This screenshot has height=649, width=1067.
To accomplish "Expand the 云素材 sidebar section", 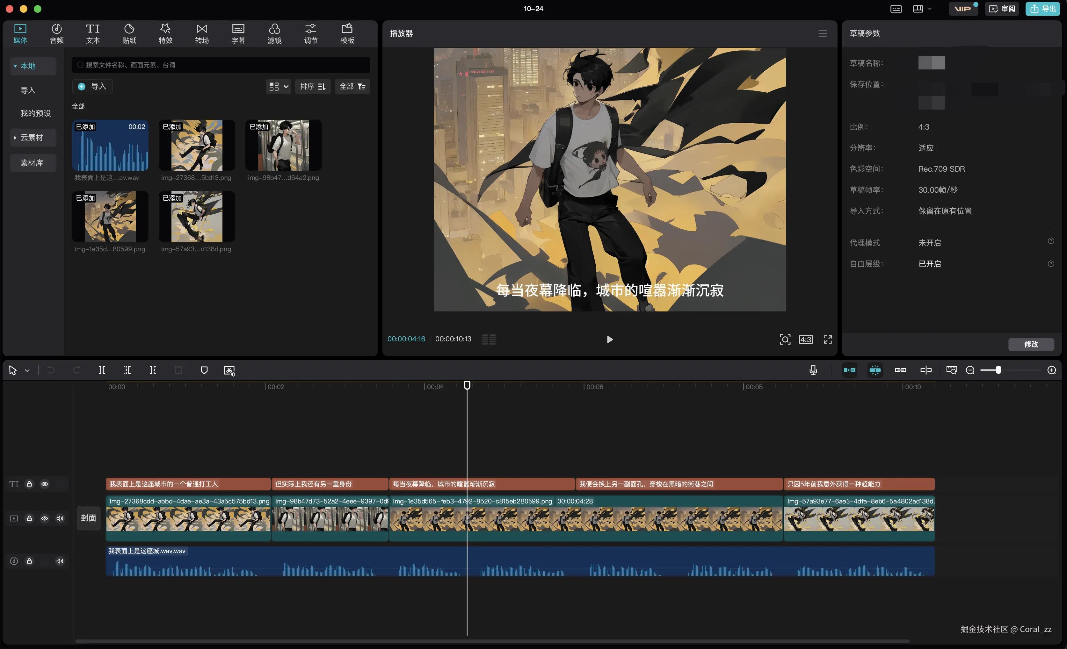I will pyautogui.click(x=32, y=138).
